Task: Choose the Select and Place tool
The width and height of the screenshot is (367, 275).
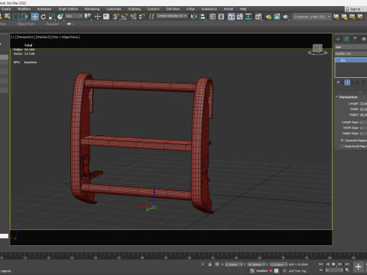Action: point(60,17)
